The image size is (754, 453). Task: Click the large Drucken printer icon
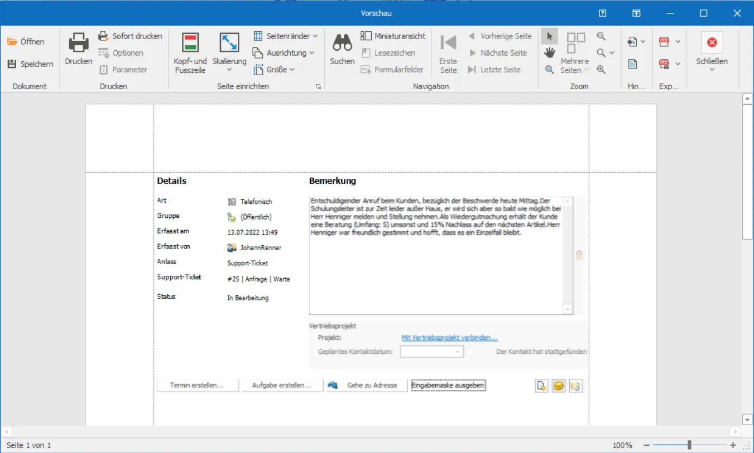coord(78,43)
